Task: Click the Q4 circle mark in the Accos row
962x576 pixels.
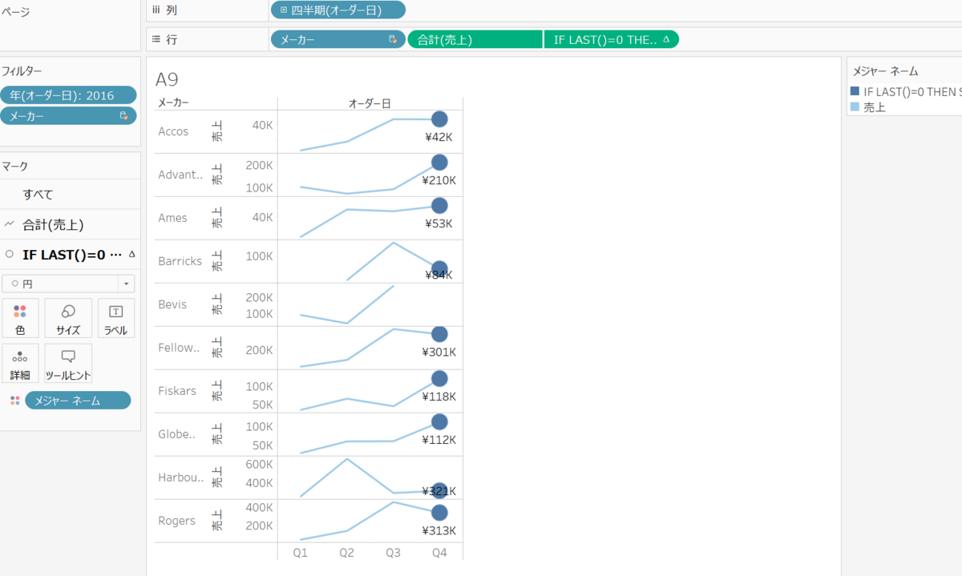Action: point(439,119)
